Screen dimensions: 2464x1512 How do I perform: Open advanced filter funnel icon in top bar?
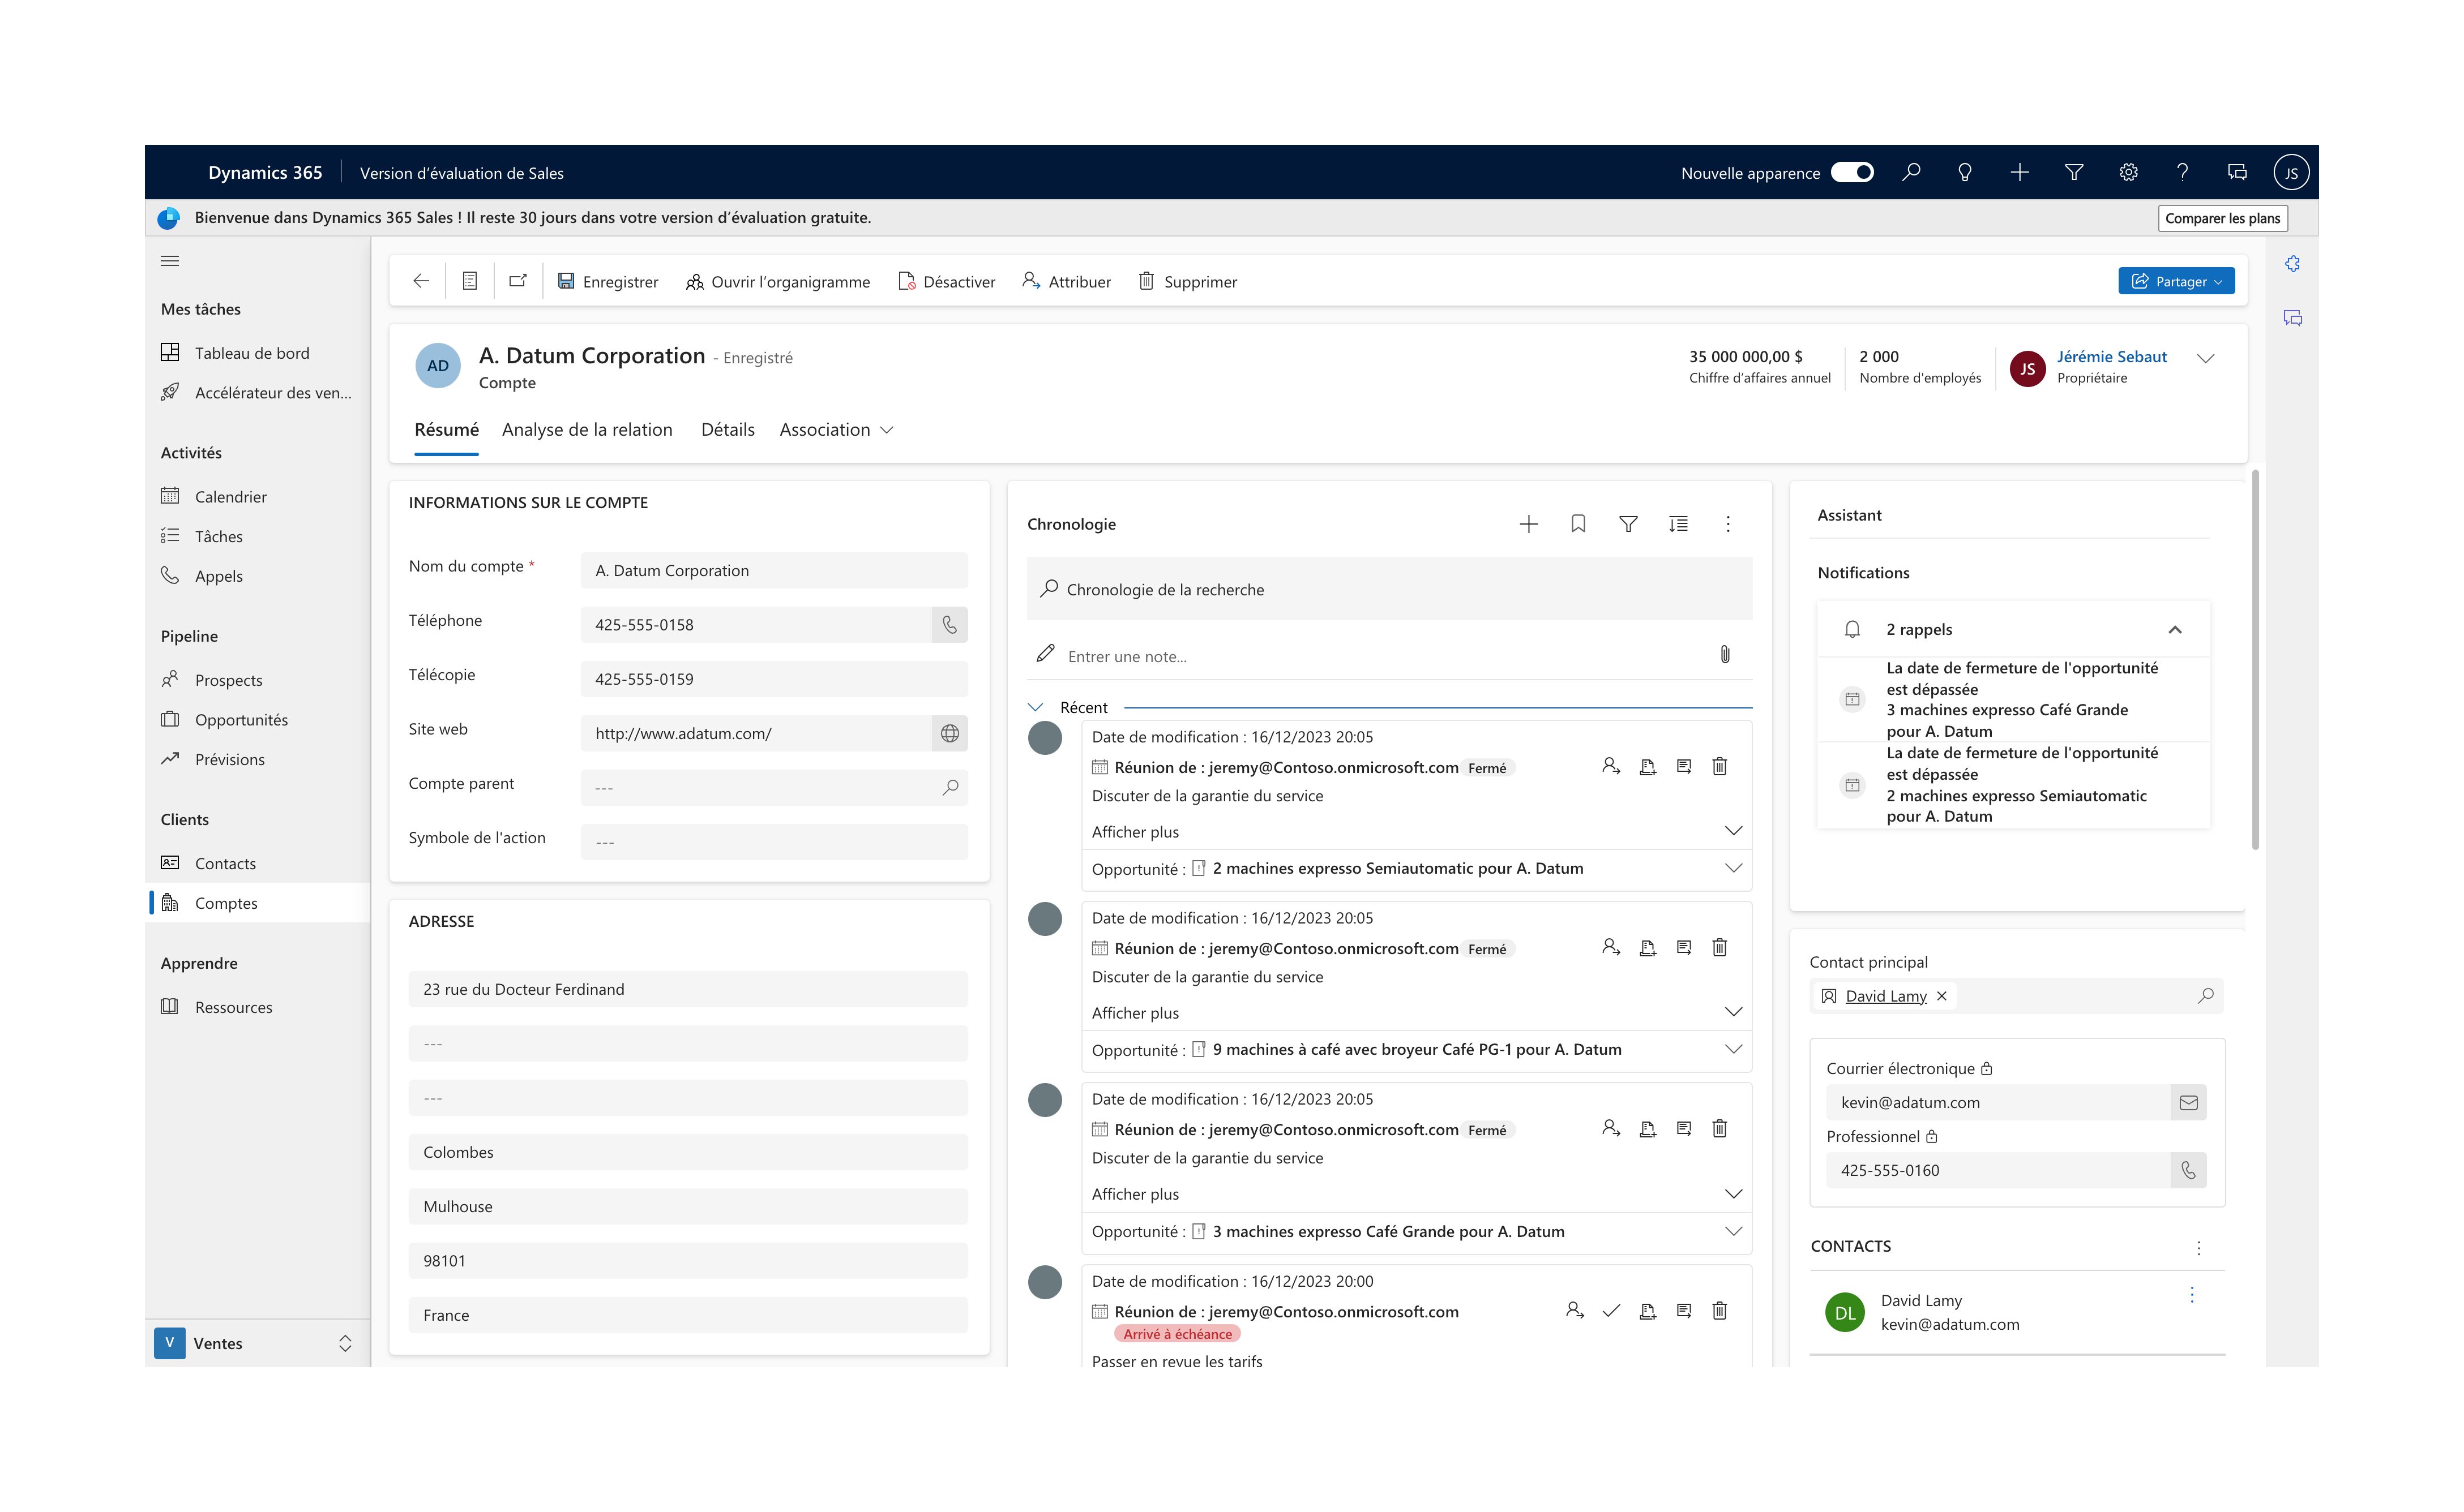pyautogui.click(x=2074, y=172)
